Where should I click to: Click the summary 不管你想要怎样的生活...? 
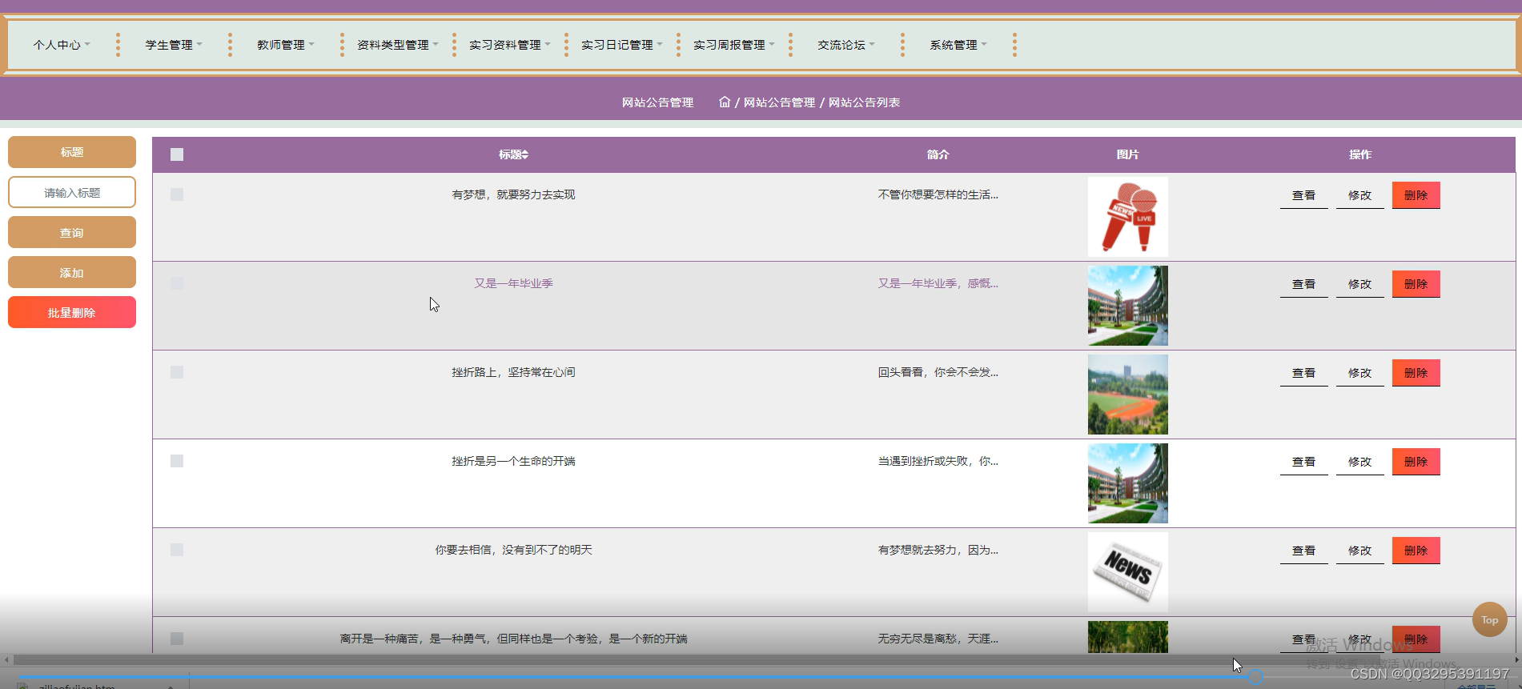[x=938, y=194]
